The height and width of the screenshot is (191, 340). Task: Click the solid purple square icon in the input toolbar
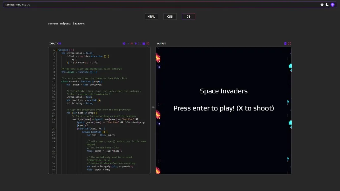point(144,43)
